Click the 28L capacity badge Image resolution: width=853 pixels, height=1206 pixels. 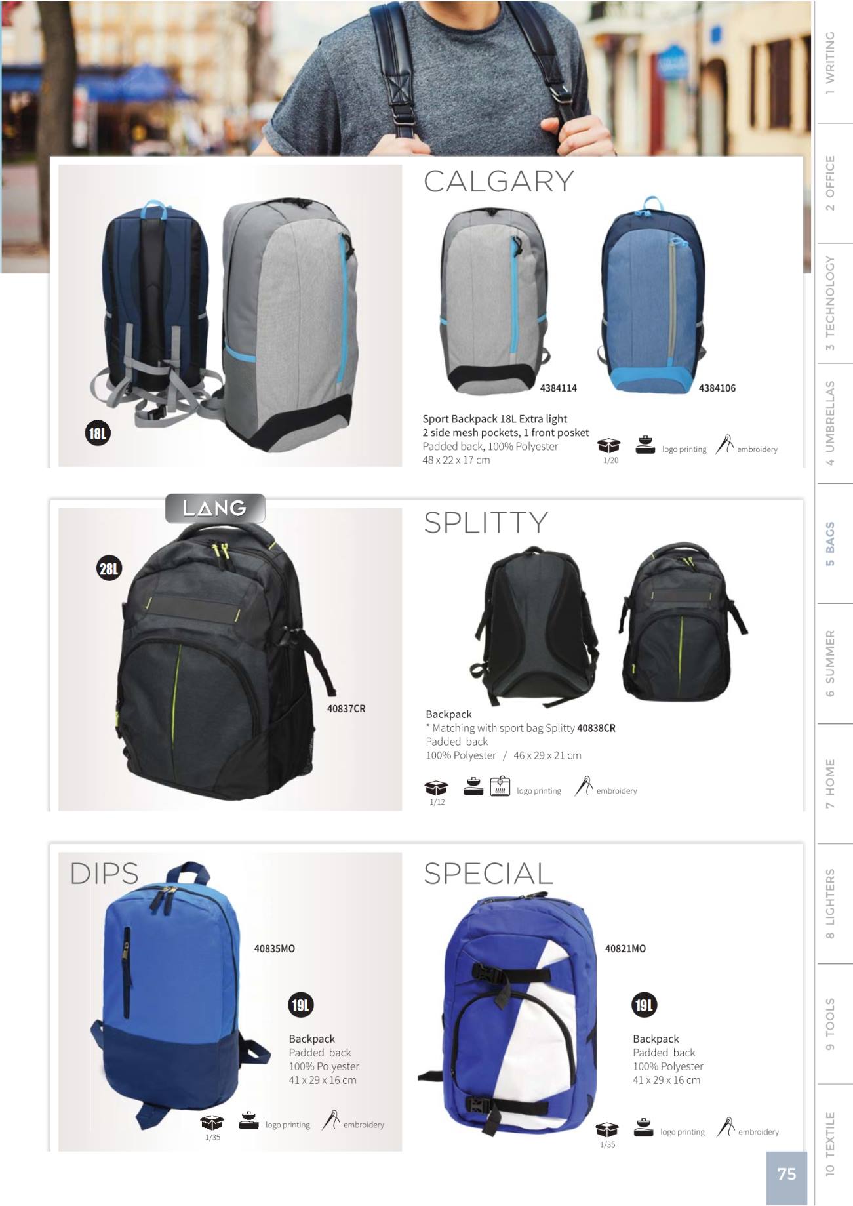click(109, 569)
